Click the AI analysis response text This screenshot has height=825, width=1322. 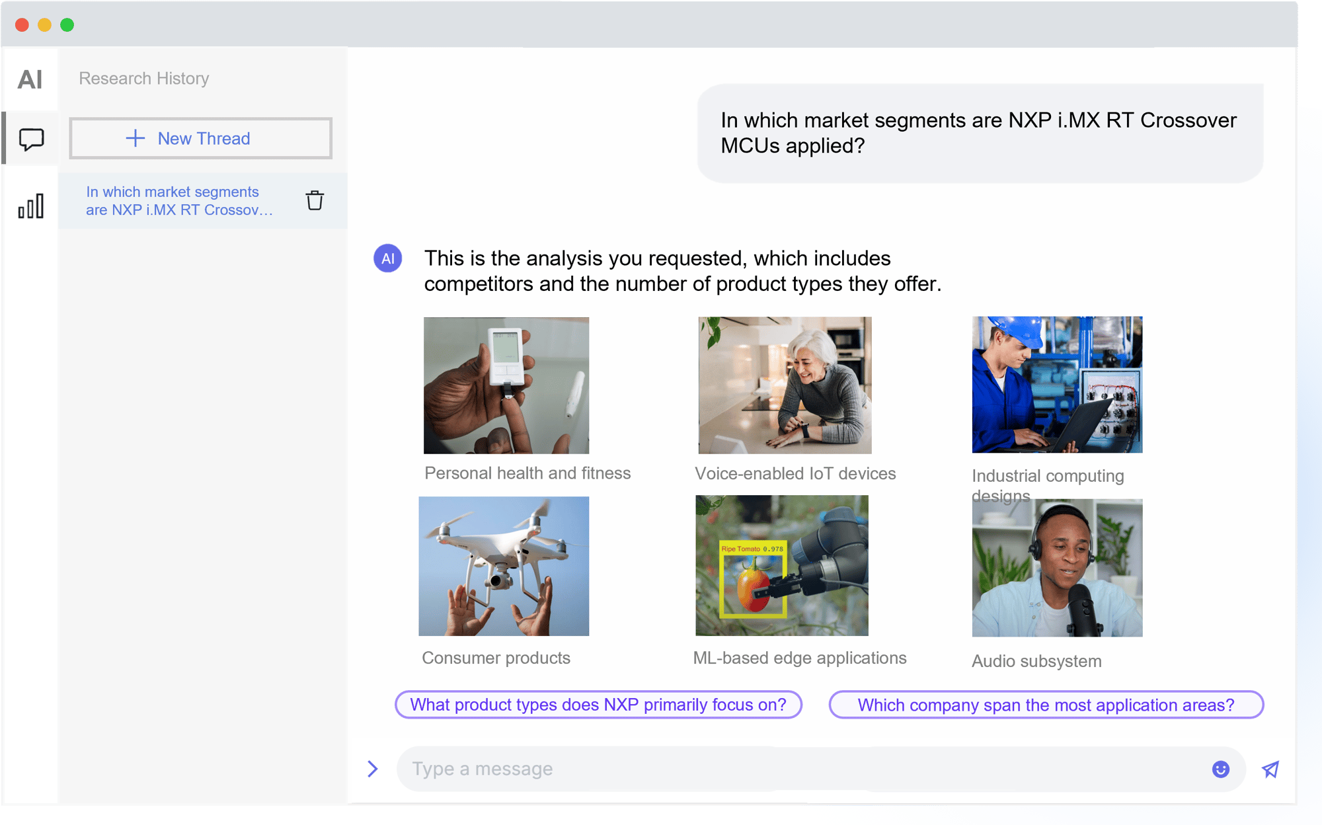683,271
